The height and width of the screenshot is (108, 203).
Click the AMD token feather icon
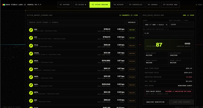click(x=31, y=101)
